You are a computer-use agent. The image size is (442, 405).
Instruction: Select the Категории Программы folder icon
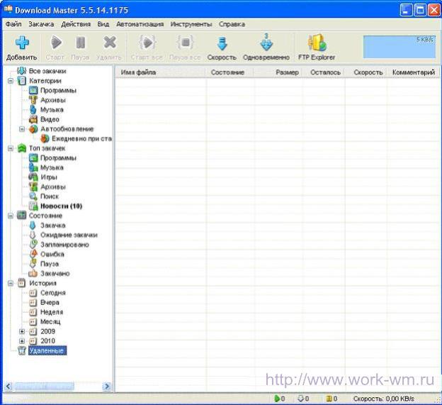point(33,90)
